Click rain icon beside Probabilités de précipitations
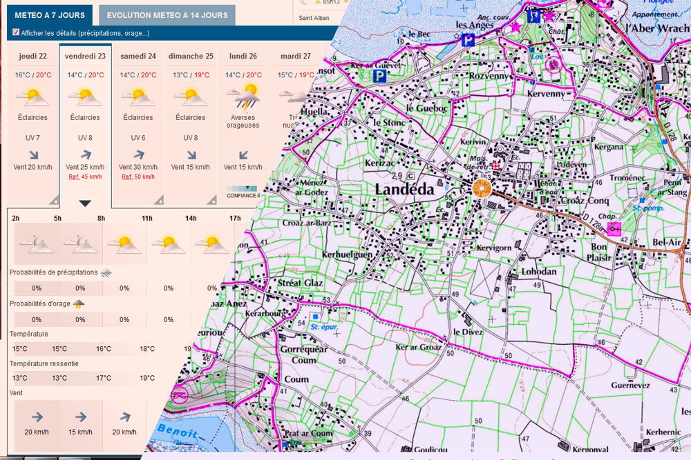Viewport: 691px width, 460px height. pyautogui.click(x=106, y=273)
